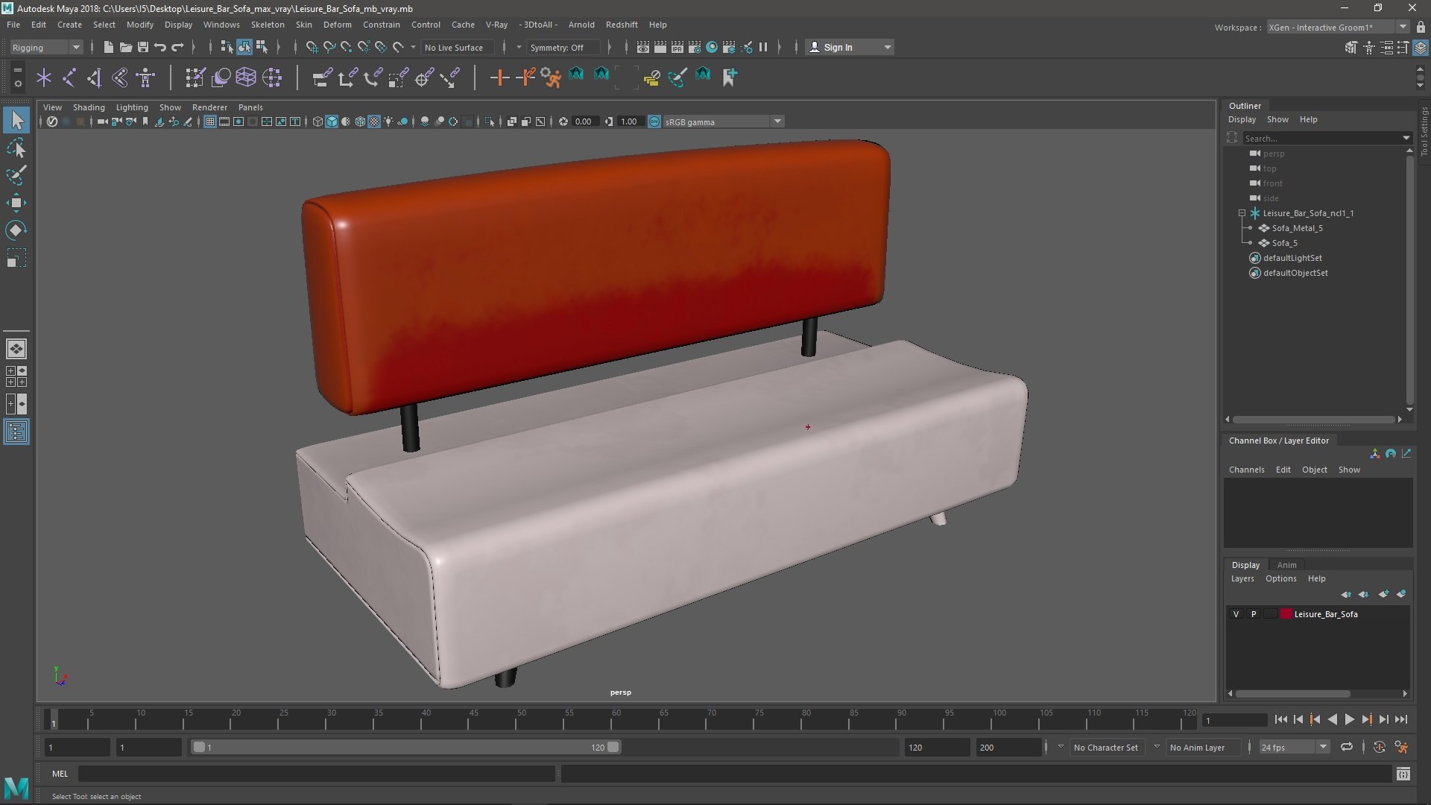The width and height of the screenshot is (1431, 805).
Task: Click the IPR render icon
Action: point(677,47)
